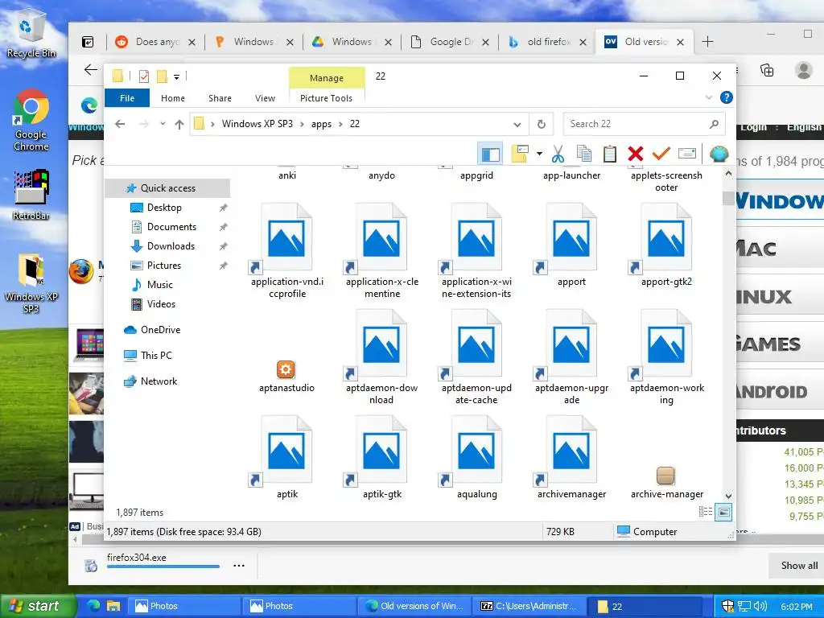The image size is (824, 618).
Task: Open Downloads in navigation pane
Action: point(171,246)
